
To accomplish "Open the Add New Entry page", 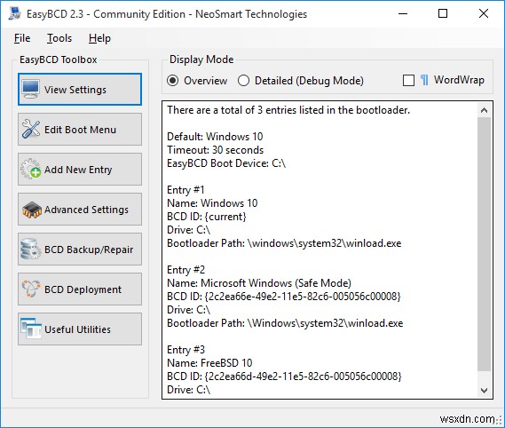I will [x=80, y=170].
